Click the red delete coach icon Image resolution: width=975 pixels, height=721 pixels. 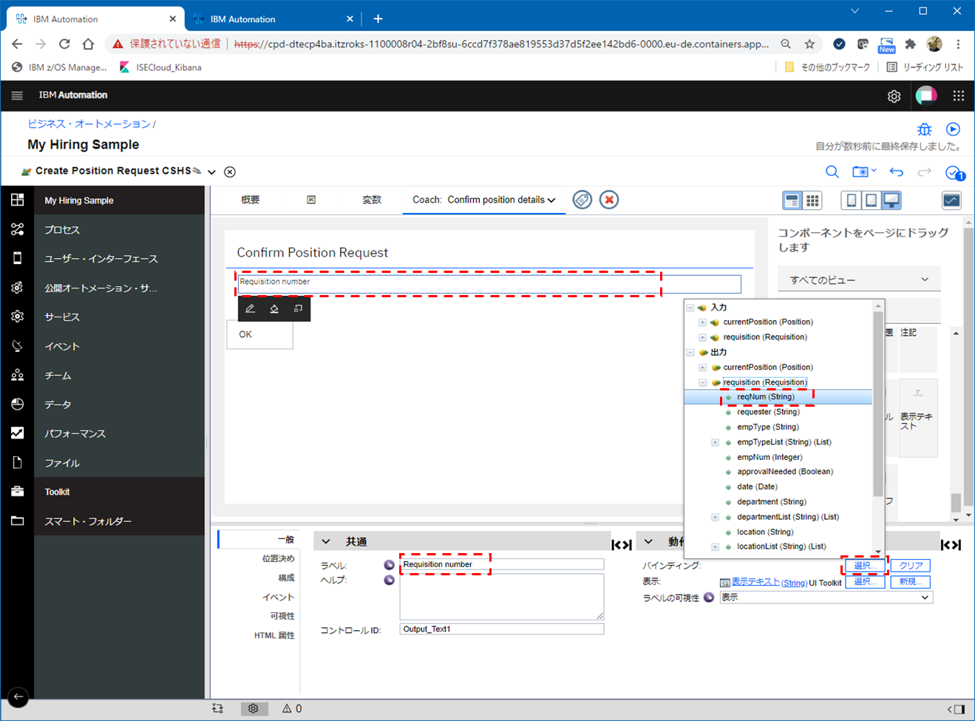tap(609, 200)
